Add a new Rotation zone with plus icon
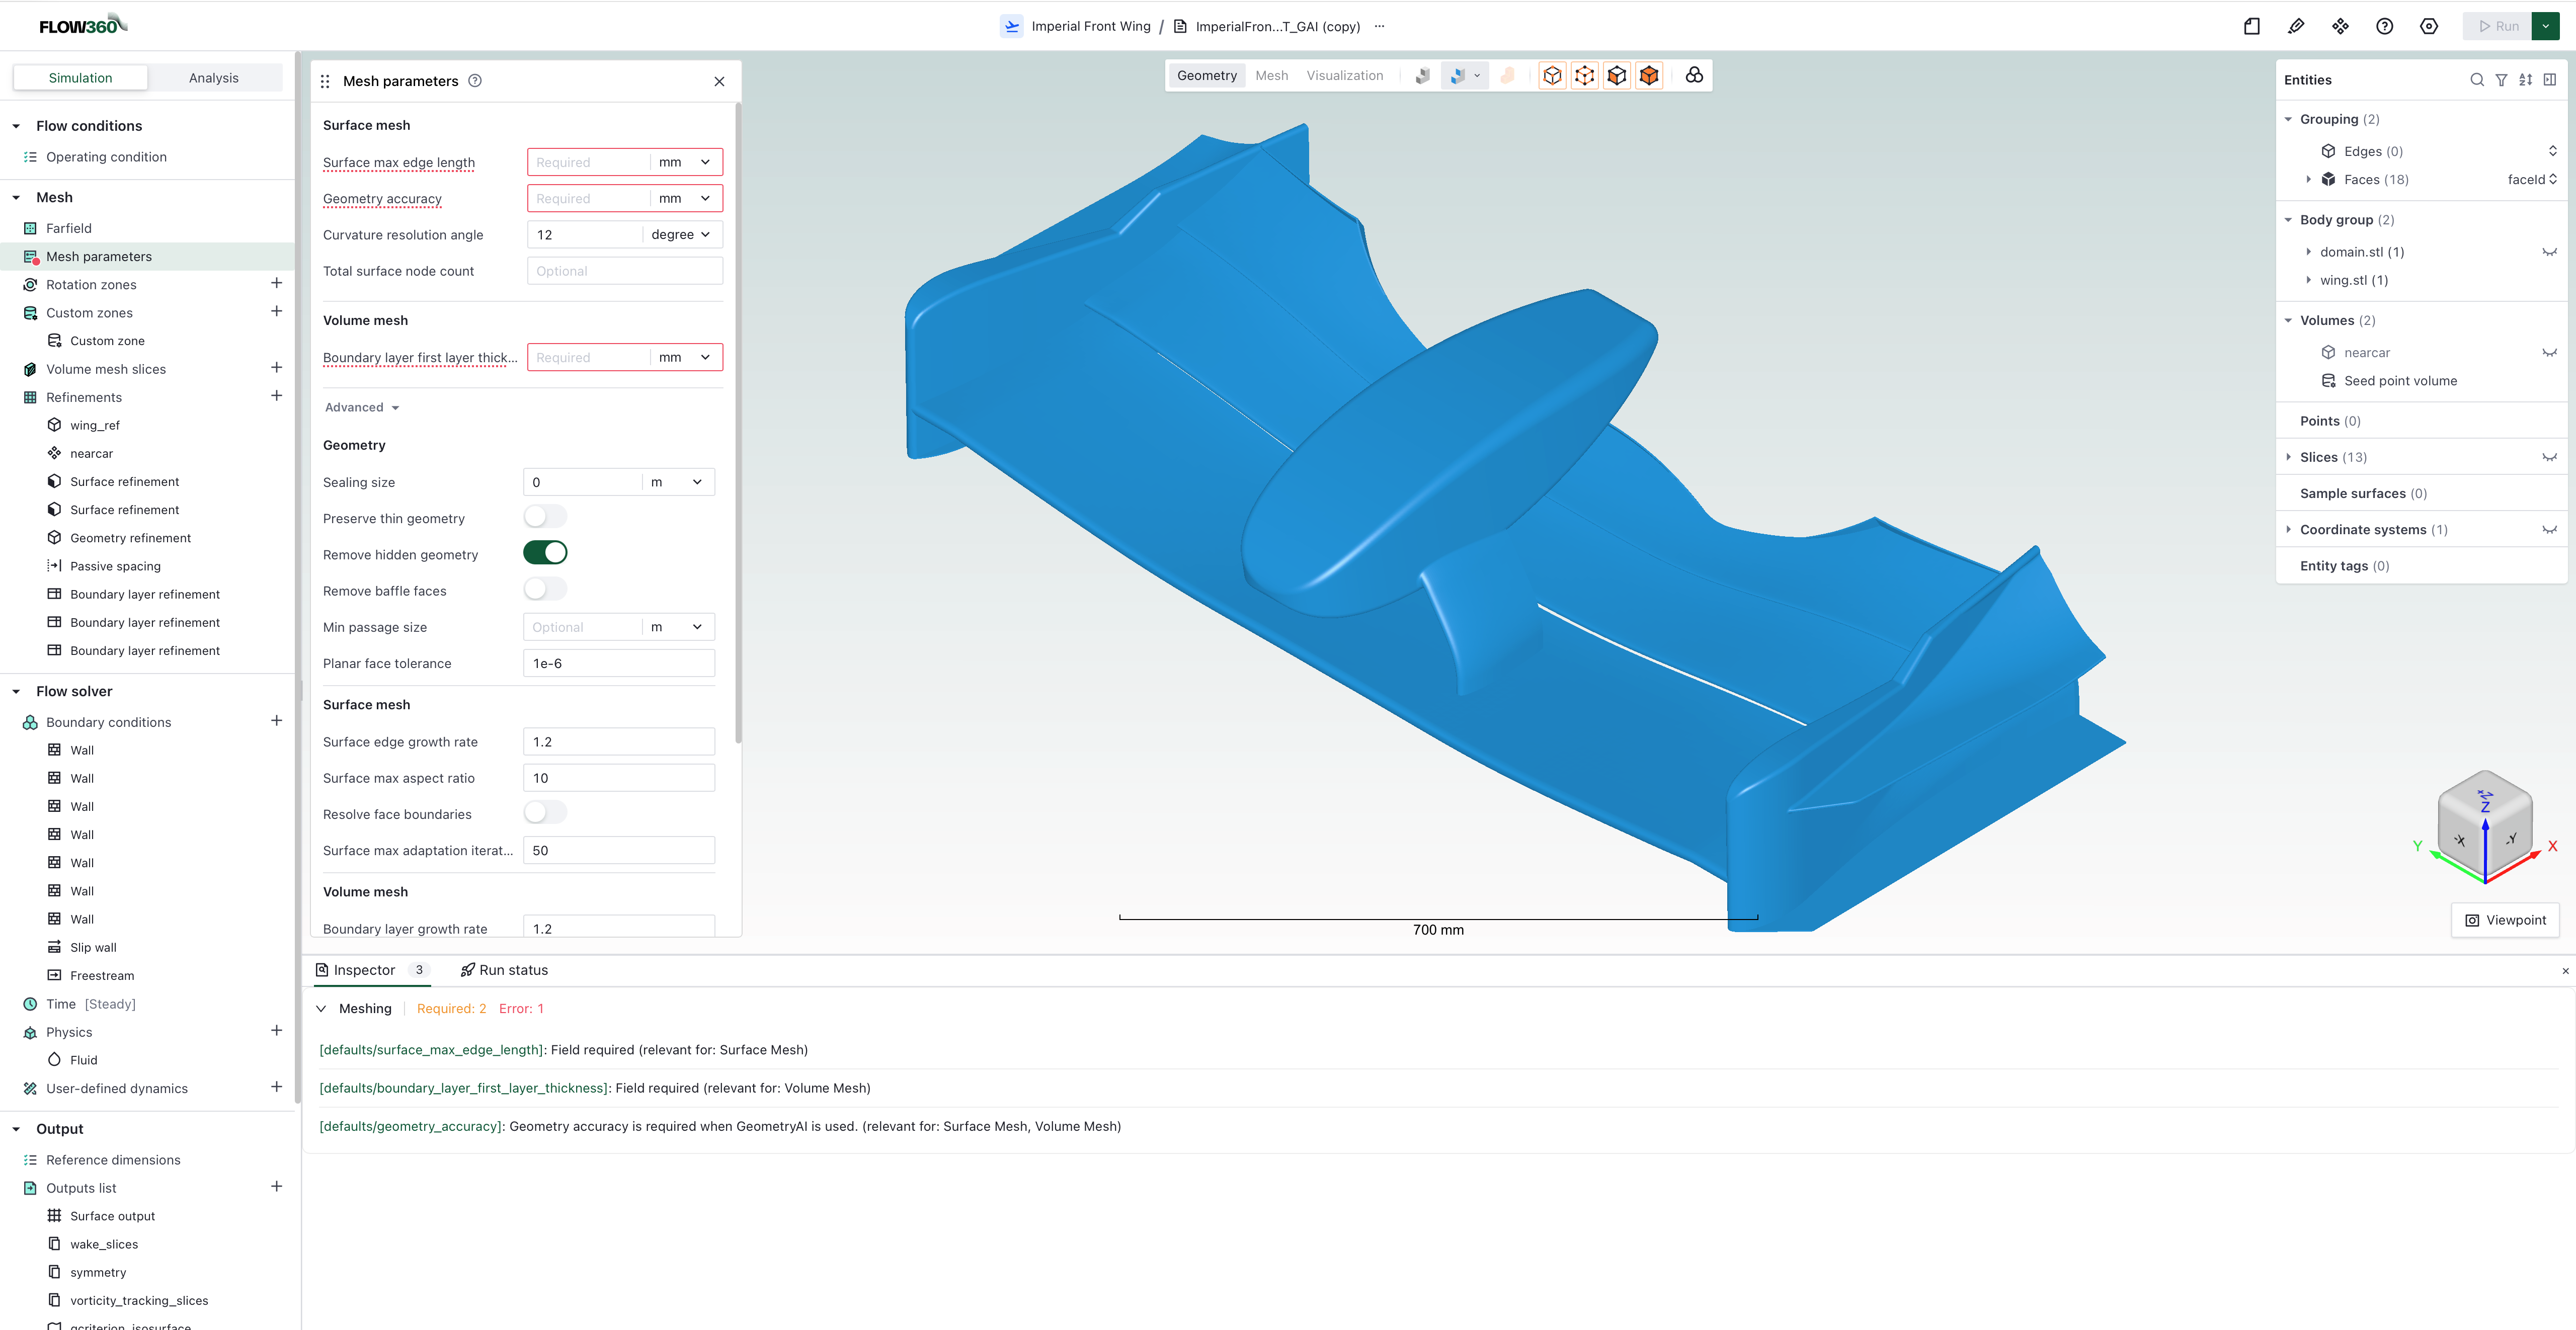The image size is (2576, 1330). (276, 284)
